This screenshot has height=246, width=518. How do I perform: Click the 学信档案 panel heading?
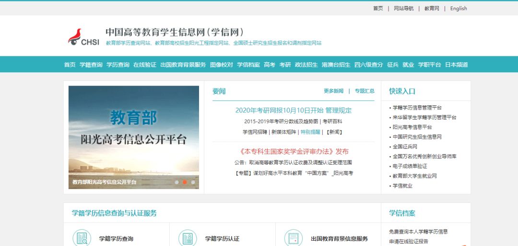pos(402,213)
